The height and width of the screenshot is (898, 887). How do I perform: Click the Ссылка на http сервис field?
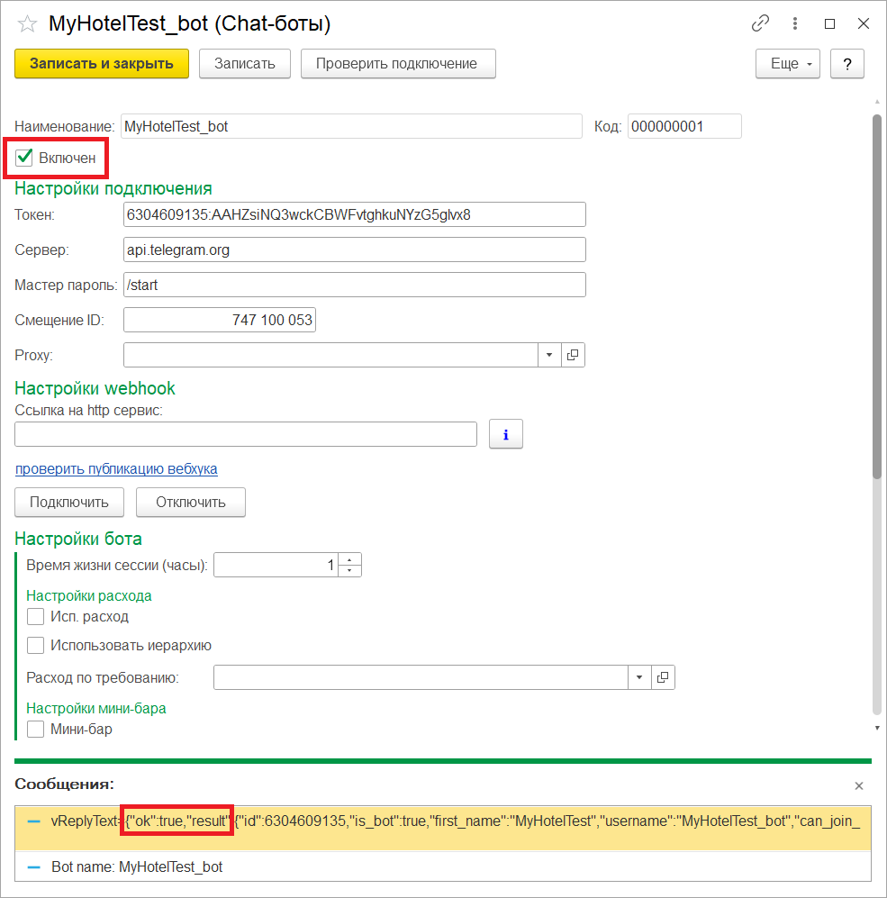(x=246, y=434)
